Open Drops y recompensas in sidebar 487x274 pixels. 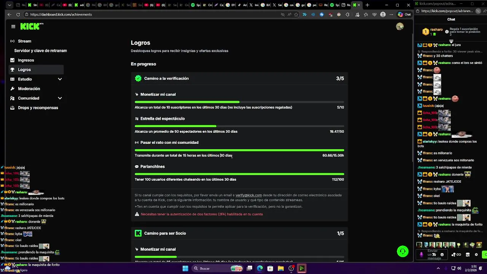tap(36, 108)
